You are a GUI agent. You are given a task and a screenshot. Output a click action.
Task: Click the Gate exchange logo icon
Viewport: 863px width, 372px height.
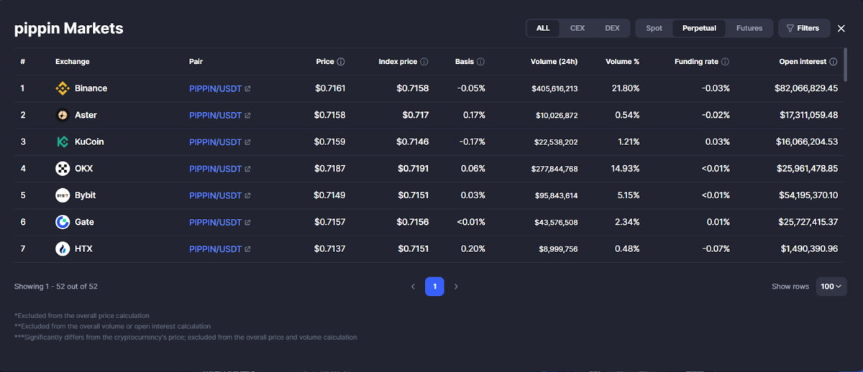pyautogui.click(x=63, y=222)
